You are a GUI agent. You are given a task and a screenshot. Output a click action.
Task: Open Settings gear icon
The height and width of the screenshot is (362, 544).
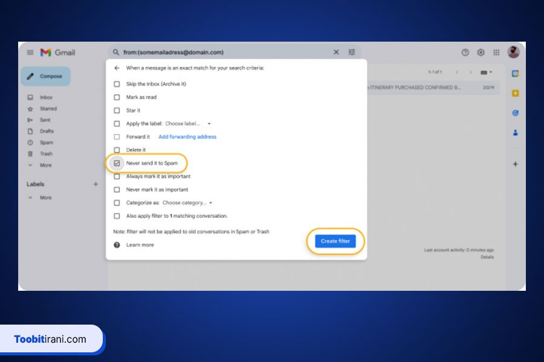point(481,52)
